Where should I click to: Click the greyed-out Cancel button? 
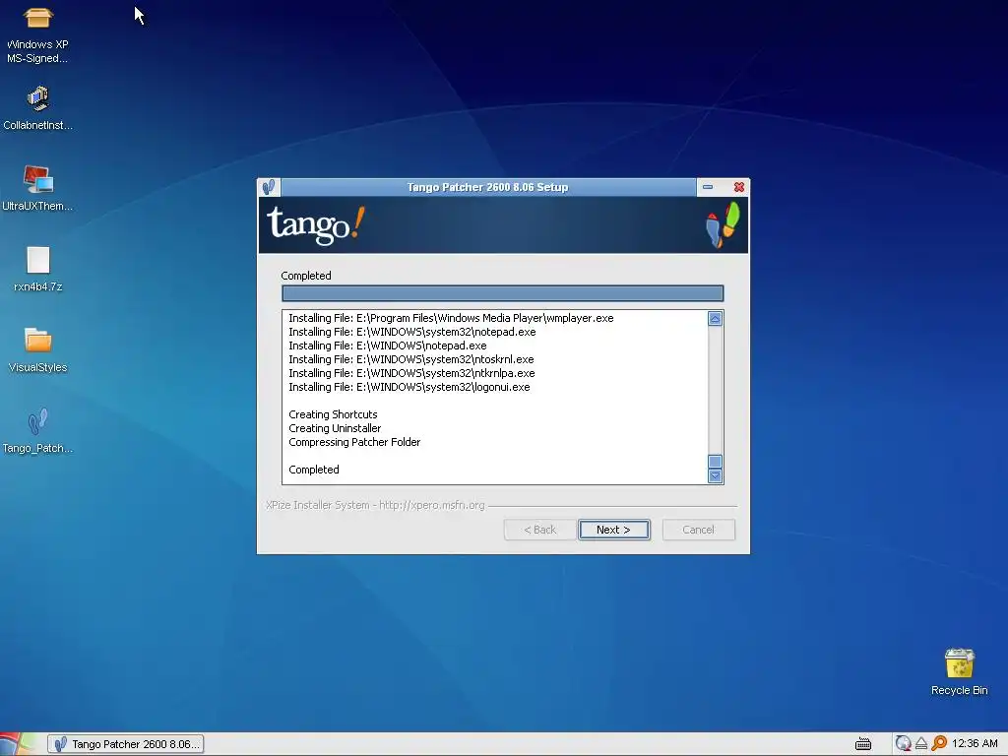(x=698, y=530)
